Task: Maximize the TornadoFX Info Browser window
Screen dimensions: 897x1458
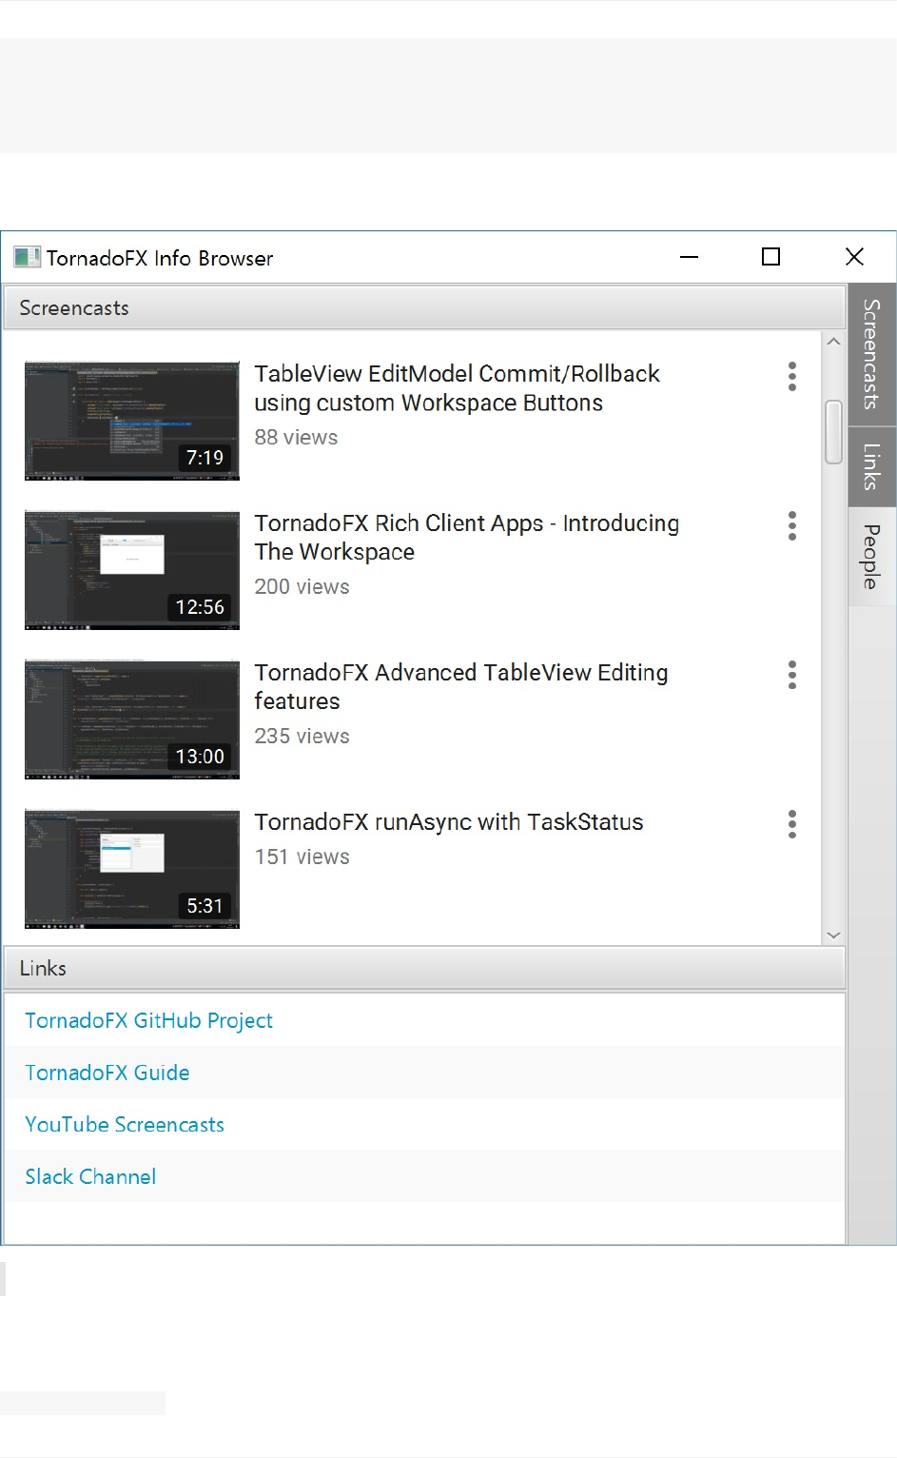Action: [x=771, y=257]
